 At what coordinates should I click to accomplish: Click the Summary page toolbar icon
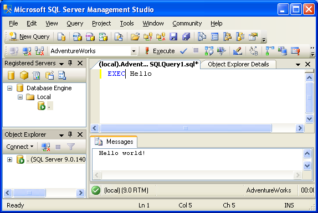point(214,37)
